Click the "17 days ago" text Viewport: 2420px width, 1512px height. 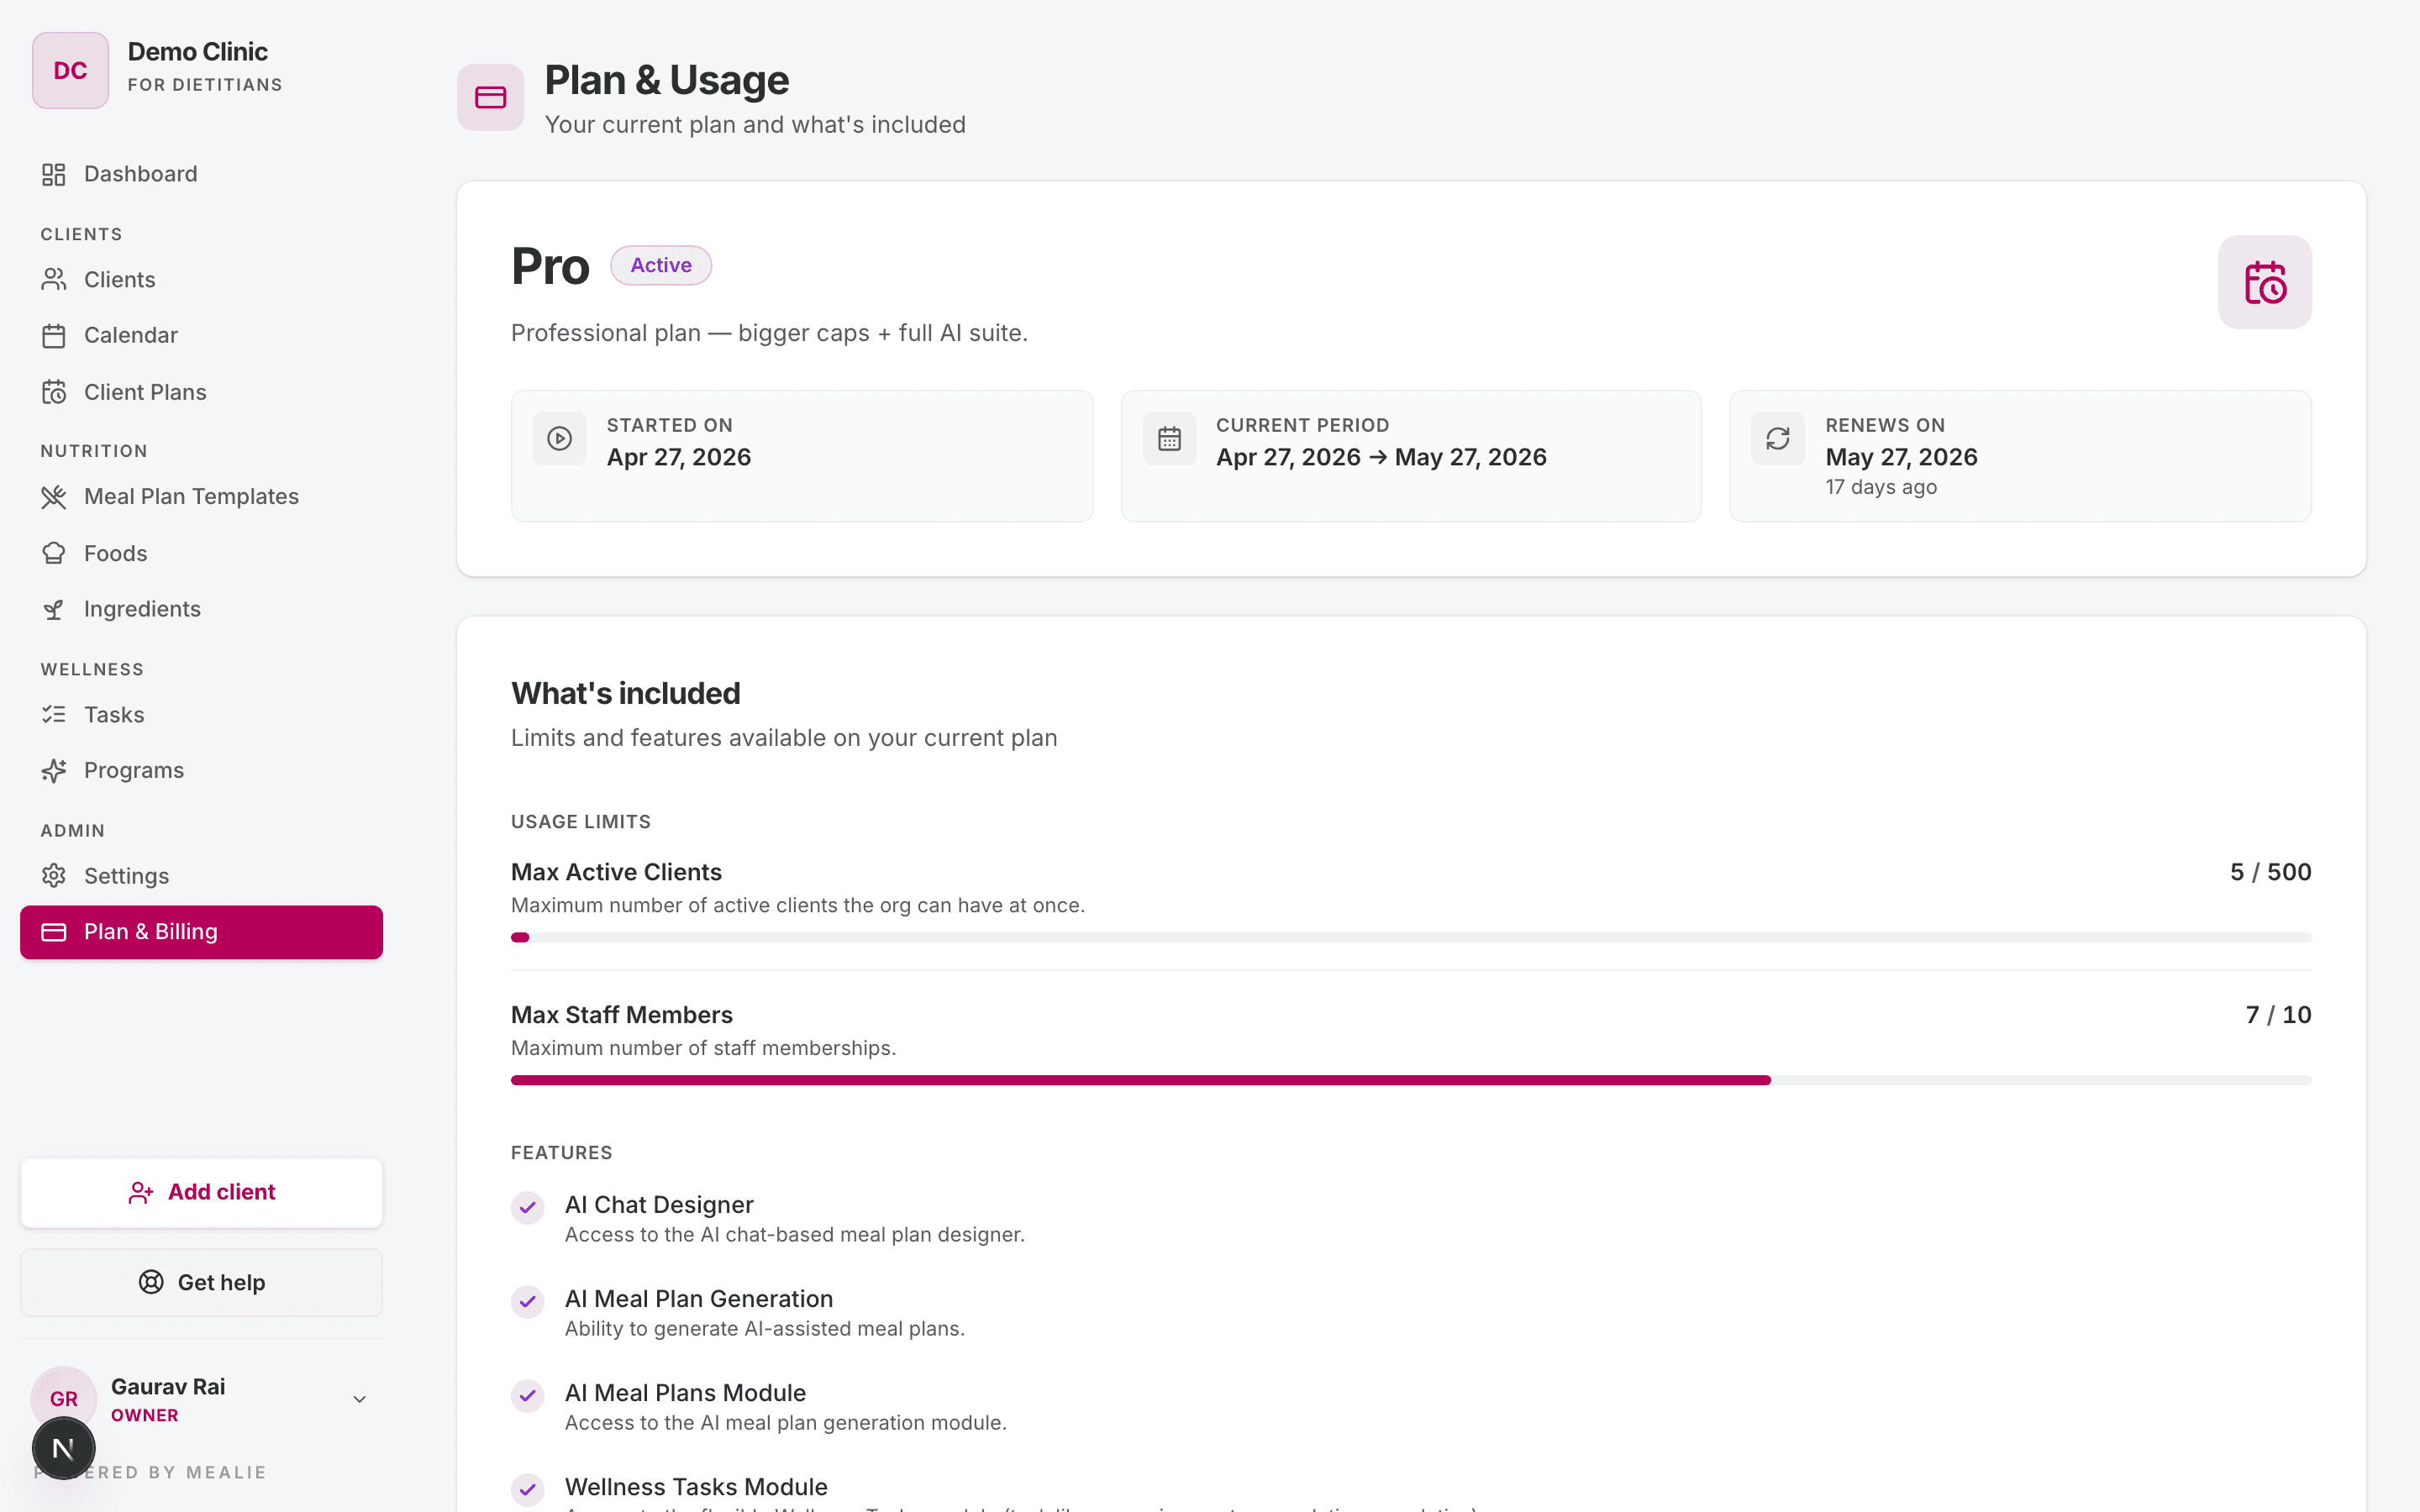(1880, 487)
